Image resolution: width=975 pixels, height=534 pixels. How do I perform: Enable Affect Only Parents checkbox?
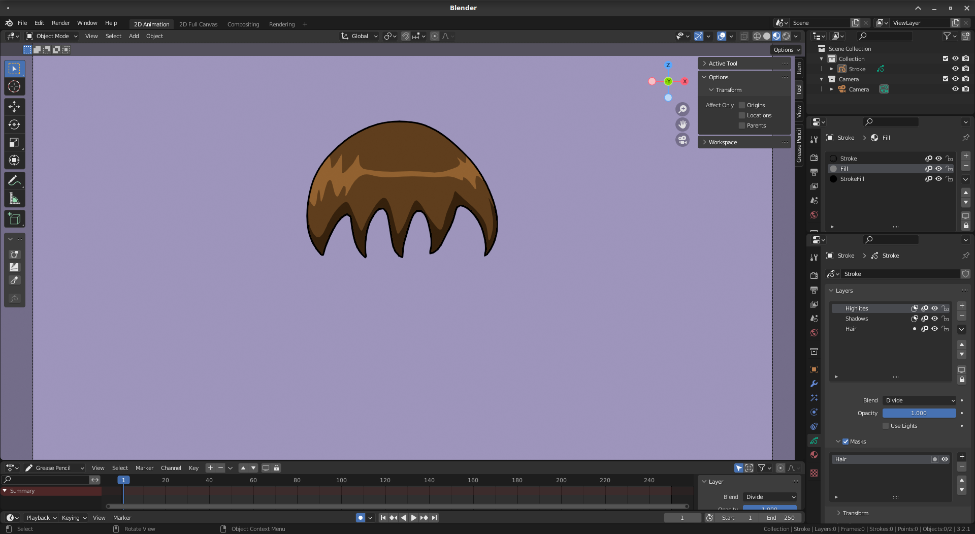point(742,125)
